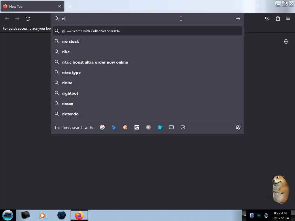Image resolution: width=295 pixels, height=221 pixels.
Task: Pick the gray magnifier search engine
Action: pyautogui.click(x=148, y=127)
